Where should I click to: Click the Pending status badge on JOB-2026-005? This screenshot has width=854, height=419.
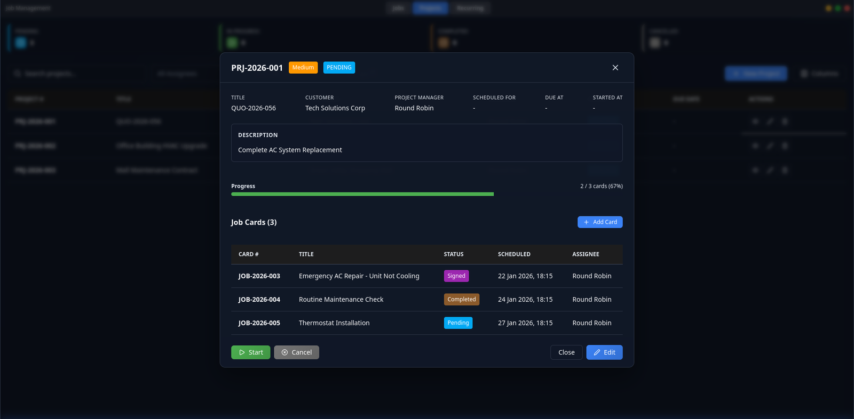coord(458,323)
